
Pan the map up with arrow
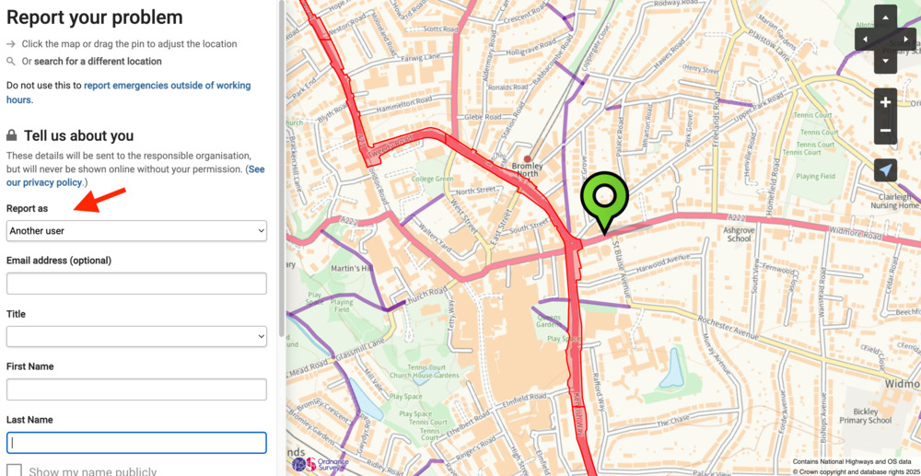(x=885, y=16)
